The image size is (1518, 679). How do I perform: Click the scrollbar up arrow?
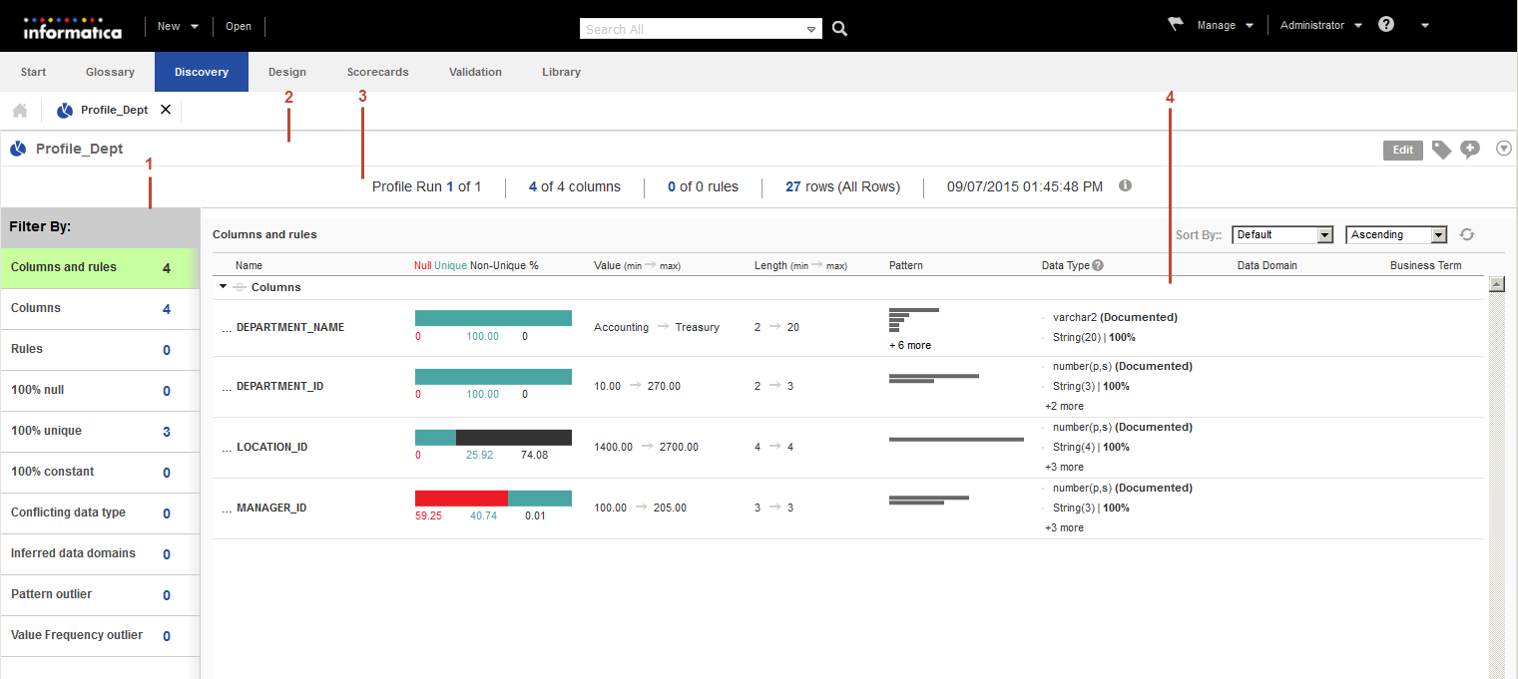1496,284
